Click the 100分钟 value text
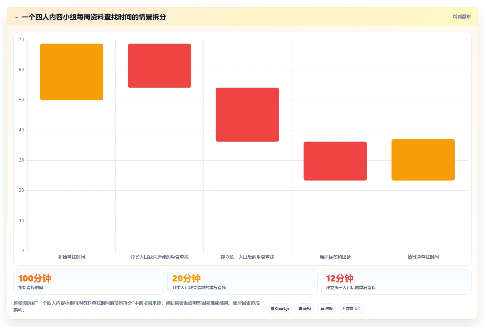Image resolution: width=485 pixels, height=327 pixels. click(34, 278)
